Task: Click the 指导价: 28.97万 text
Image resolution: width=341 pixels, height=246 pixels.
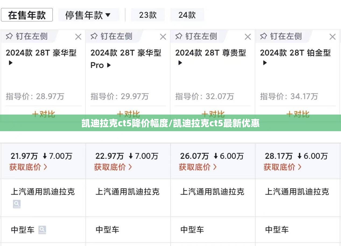Action: point(35,96)
